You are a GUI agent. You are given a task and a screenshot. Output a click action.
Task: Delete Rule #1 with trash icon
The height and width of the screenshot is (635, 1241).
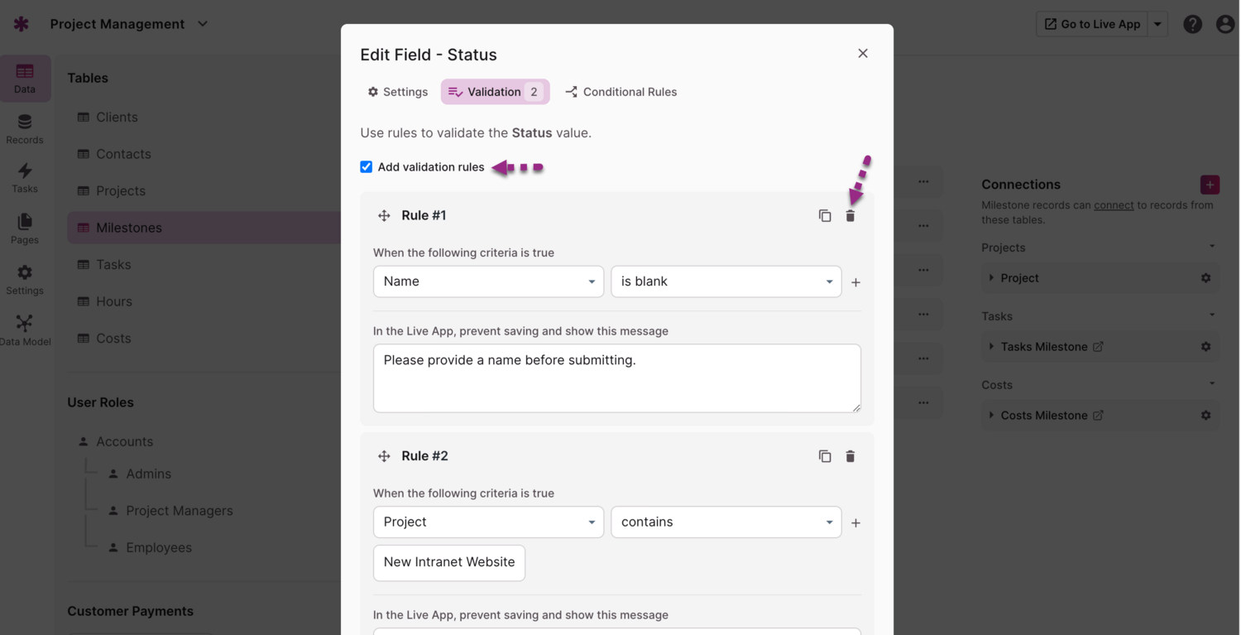click(x=850, y=215)
